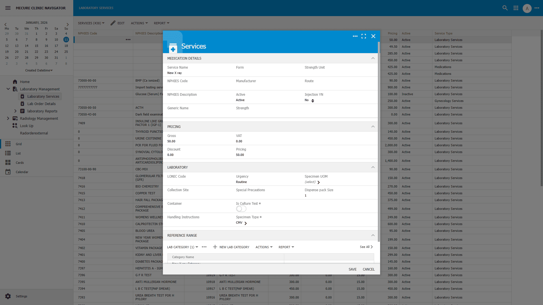Increment Injection YN using the stepper
543x305 pixels.
tap(313, 99)
